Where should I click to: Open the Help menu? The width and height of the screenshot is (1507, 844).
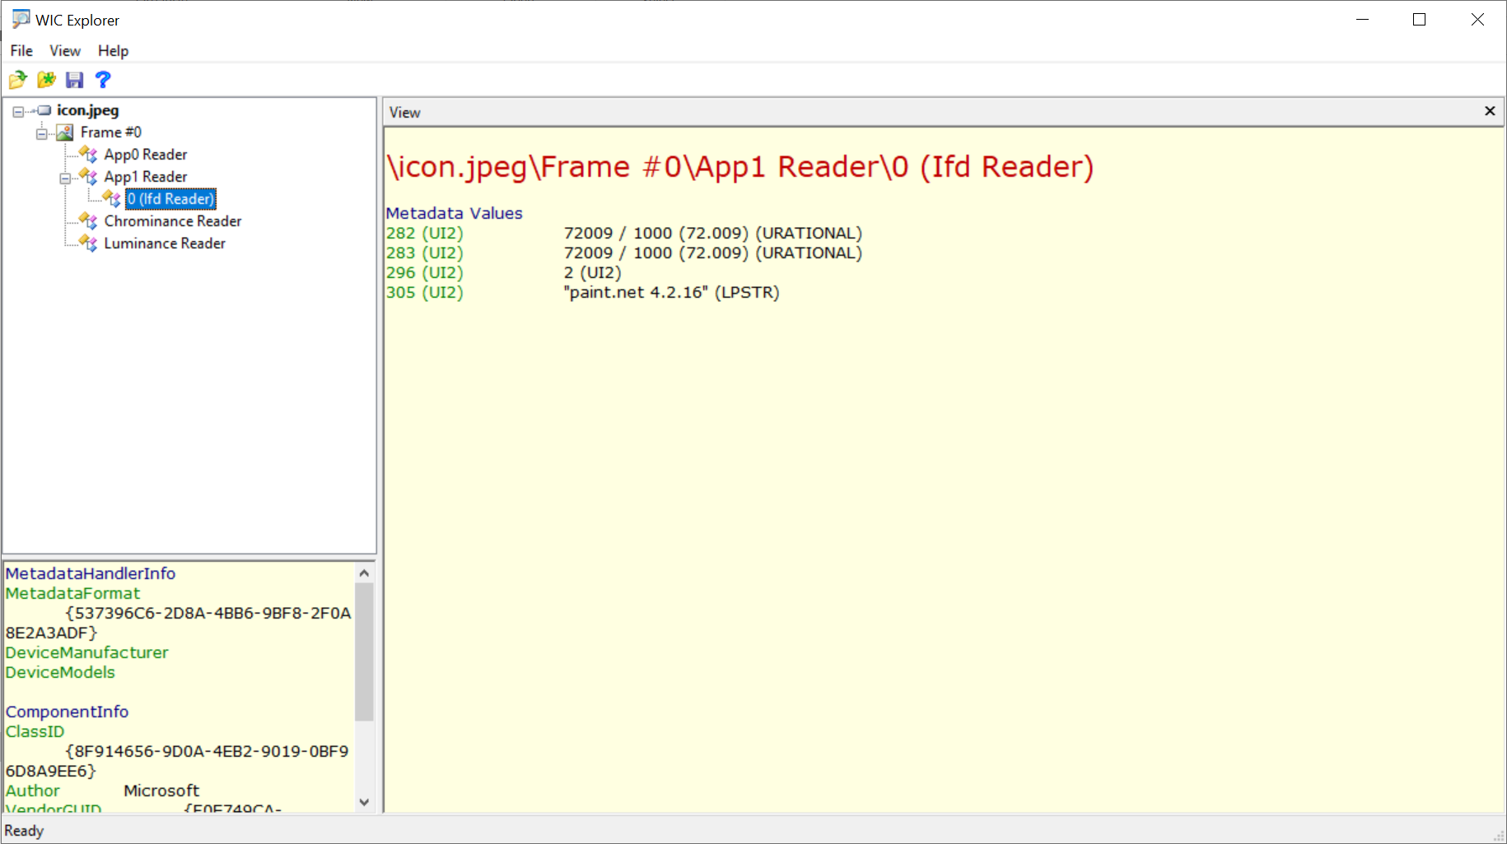coord(113,50)
